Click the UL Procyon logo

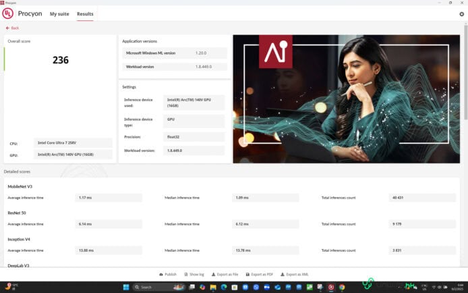click(8, 14)
